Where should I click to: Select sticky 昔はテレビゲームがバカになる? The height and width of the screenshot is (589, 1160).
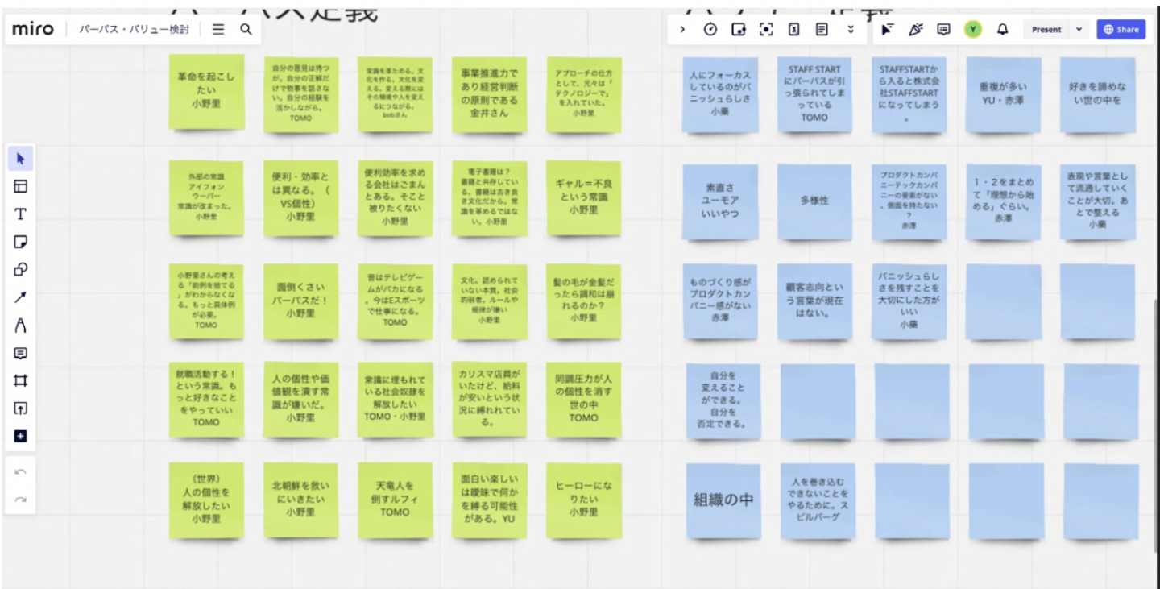(x=395, y=301)
